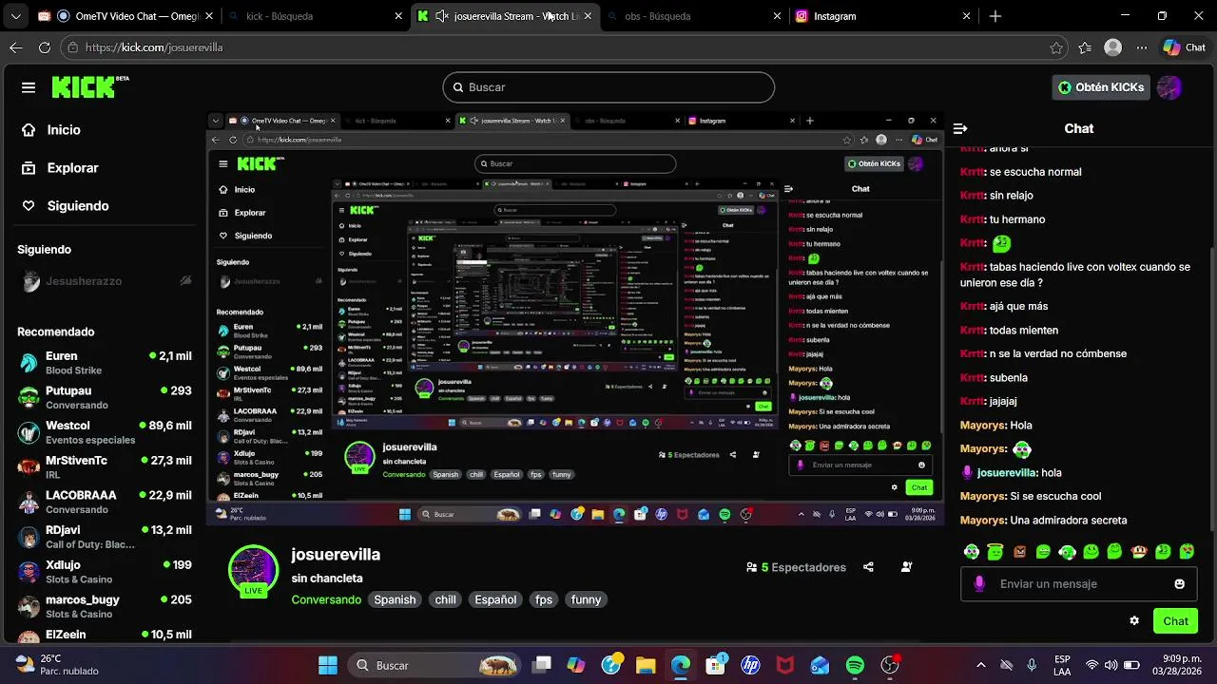Screen dimensions: 1217x684
Task: Open the HP app in the taskbar
Action: tap(750, 665)
